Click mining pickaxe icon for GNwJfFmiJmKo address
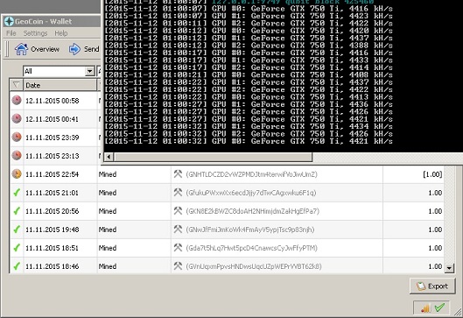The width and height of the screenshot is (463, 318). 178,229
